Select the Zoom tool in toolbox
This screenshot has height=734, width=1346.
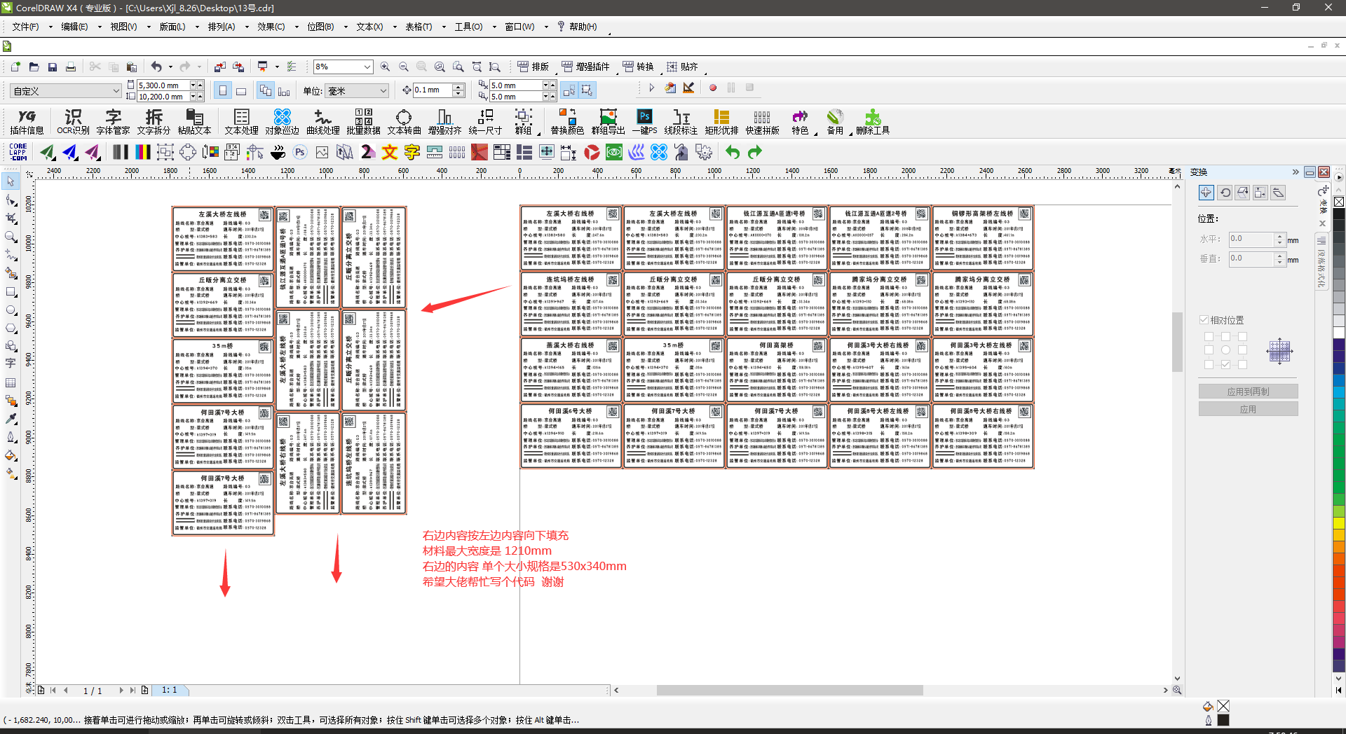point(11,237)
